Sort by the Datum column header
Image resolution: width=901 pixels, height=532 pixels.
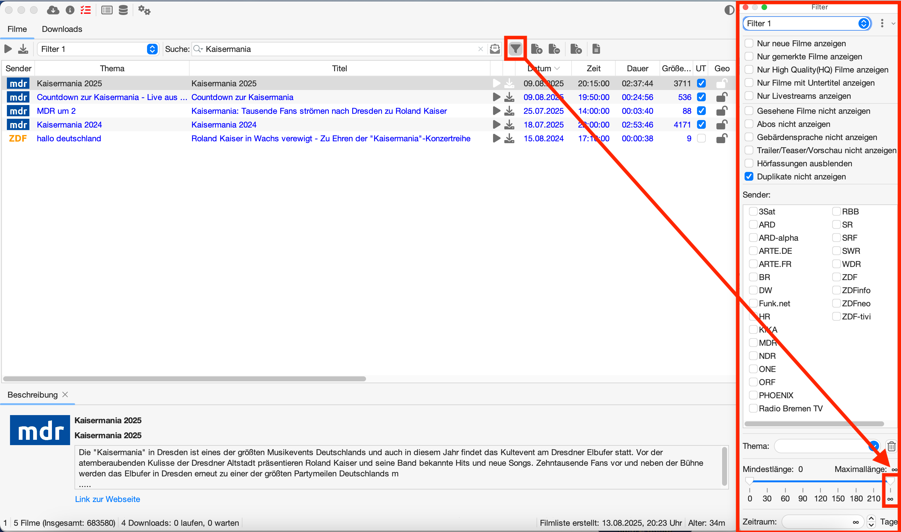pos(543,68)
